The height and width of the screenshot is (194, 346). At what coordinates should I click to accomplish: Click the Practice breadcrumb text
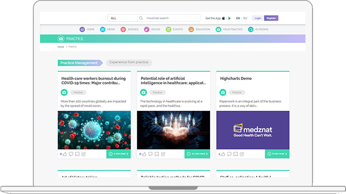(73, 46)
